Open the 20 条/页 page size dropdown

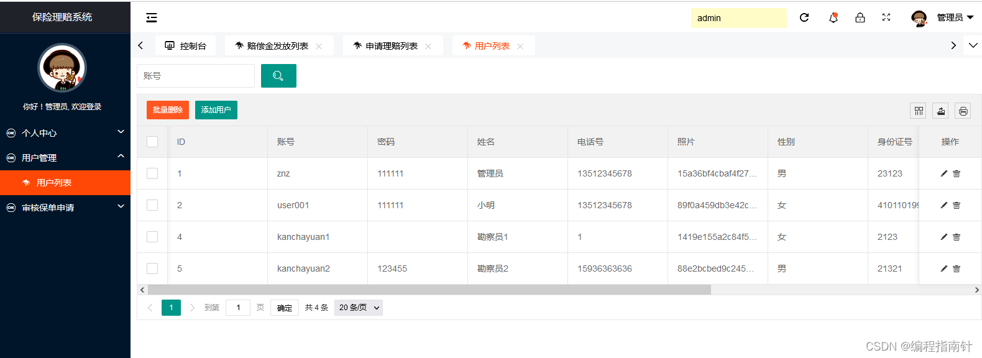coord(359,308)
